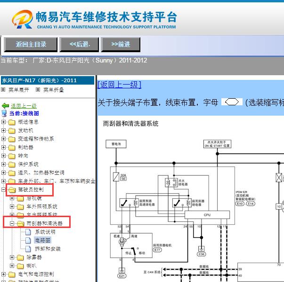Expand the 制动器 tree node
284x282 pixels.
pyautogui.click(x=3, y=147)
